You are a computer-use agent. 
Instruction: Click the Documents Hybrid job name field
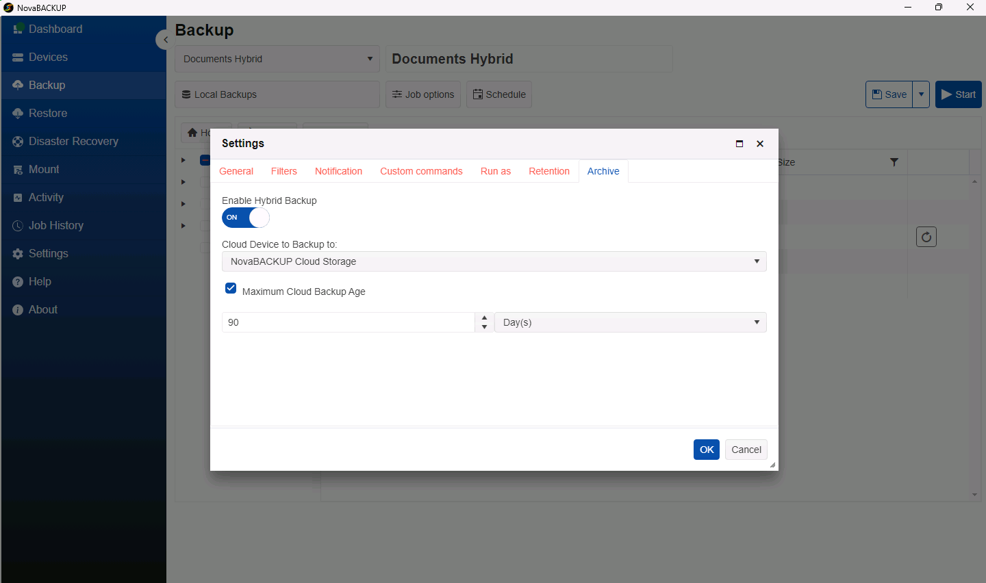[x=529, y=59]
